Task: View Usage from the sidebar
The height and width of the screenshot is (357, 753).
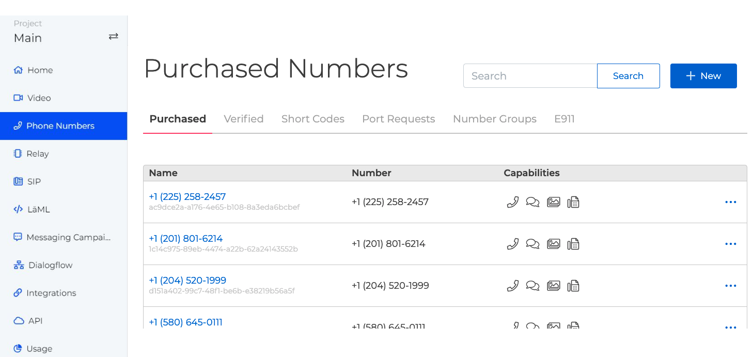Action: point(39,349)
